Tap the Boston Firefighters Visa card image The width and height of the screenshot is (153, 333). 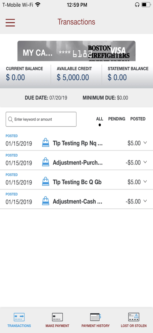click(x=76, y=51)
